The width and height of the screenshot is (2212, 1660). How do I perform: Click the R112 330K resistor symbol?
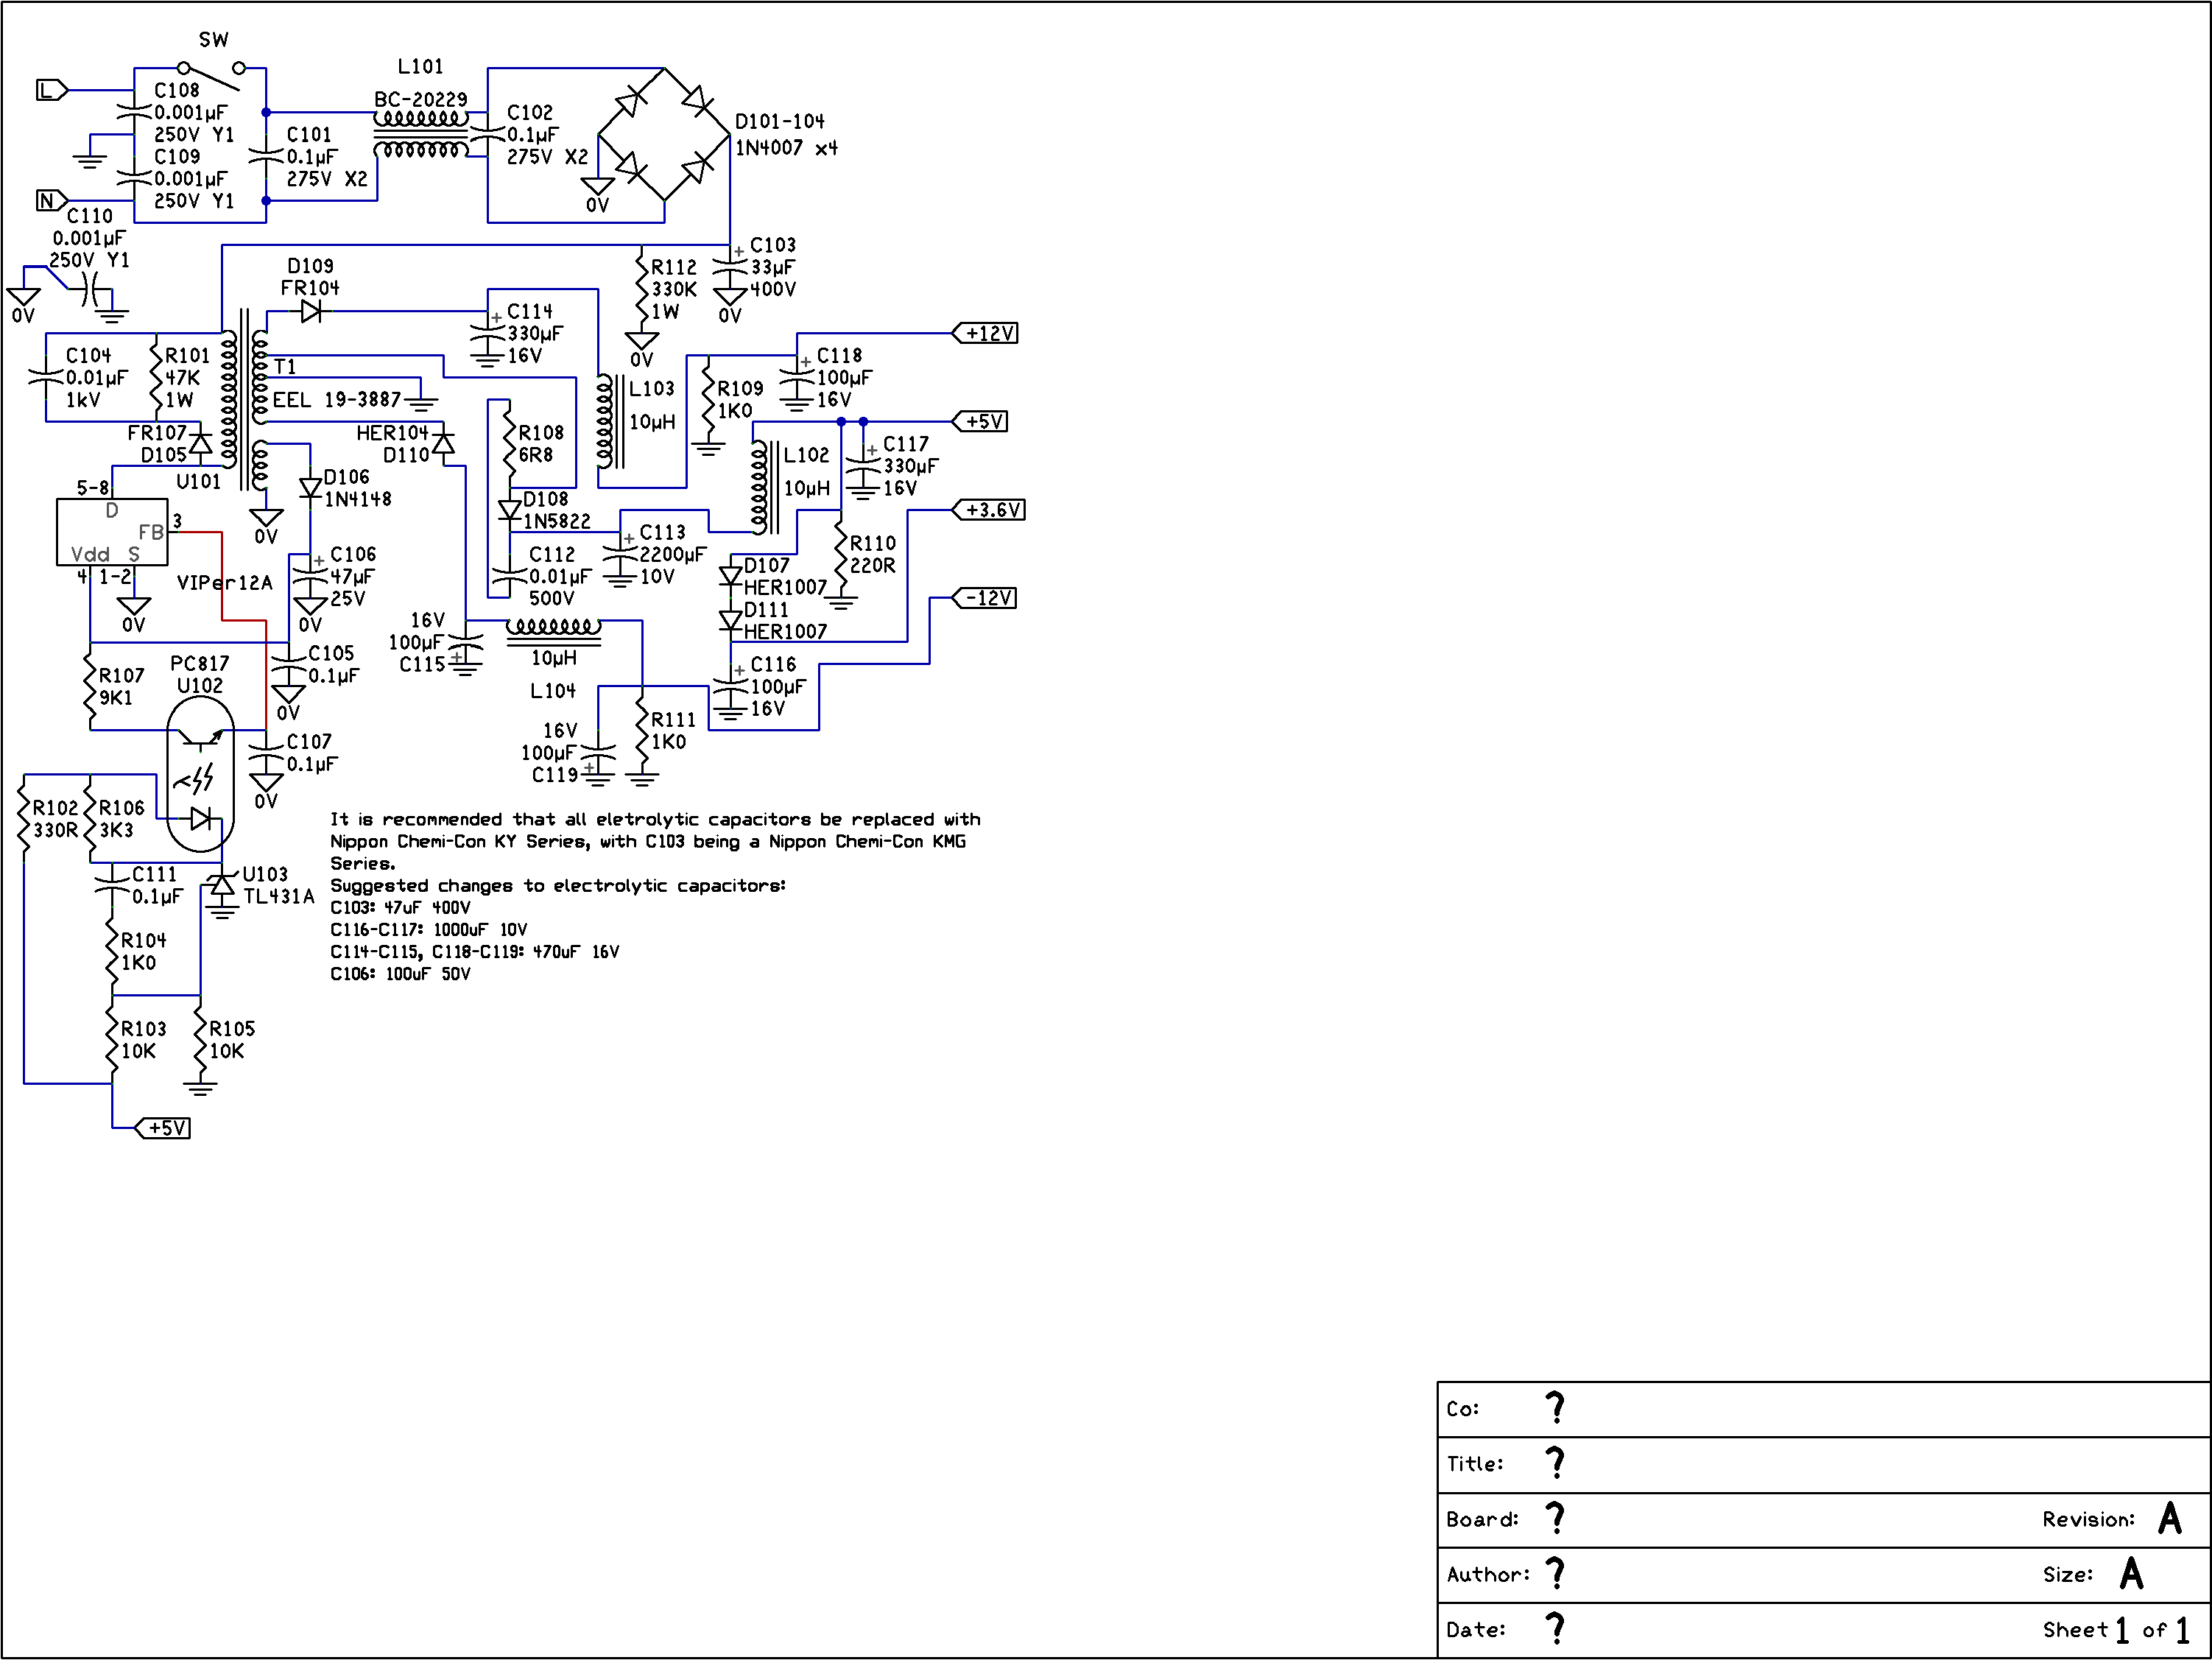(x=642, y=289)
